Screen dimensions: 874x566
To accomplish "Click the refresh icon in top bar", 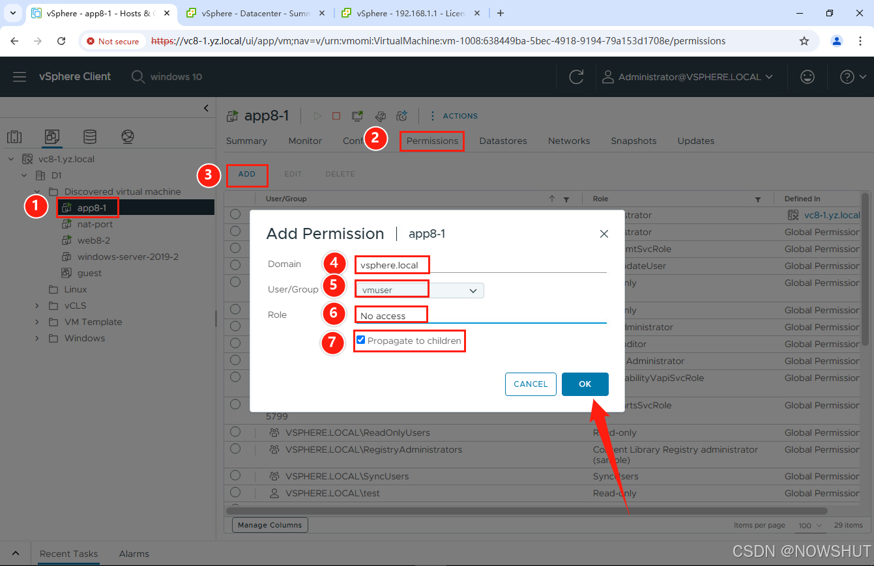I will 576,77.
